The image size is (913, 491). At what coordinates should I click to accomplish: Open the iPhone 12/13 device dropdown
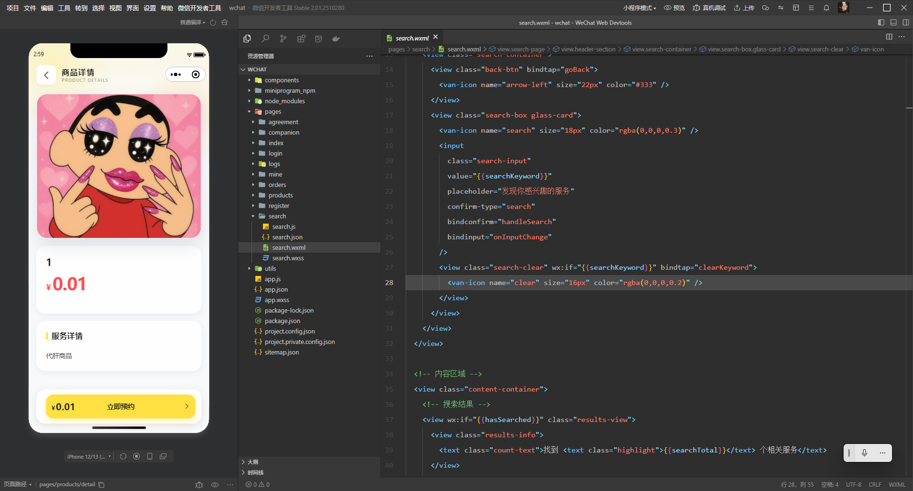point(89,456)
